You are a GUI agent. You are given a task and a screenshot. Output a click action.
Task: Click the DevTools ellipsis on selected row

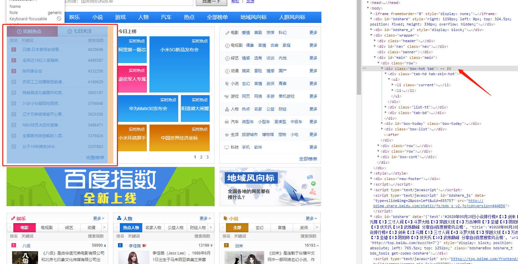click(x=364, y=68)
